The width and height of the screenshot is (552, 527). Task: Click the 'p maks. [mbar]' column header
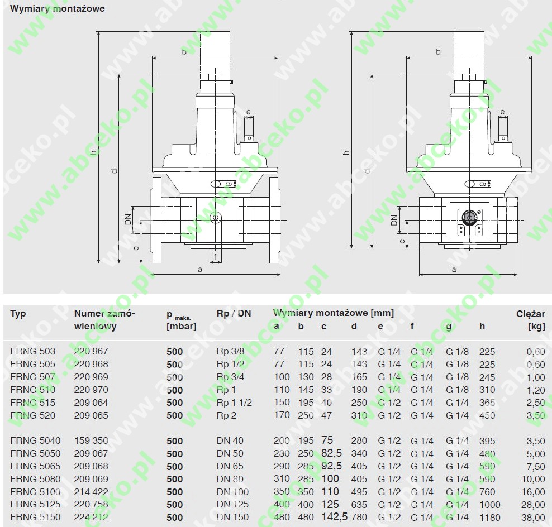[182, 320]
